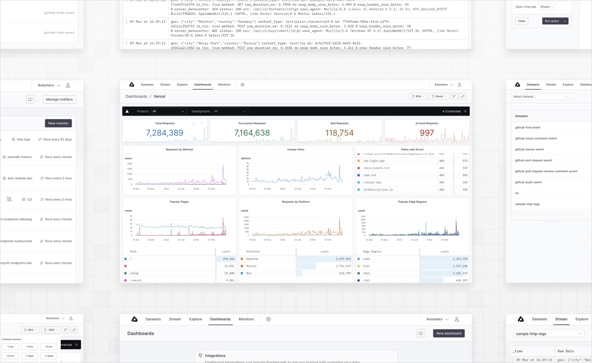
Task: Click the Axiom logo in the New dashboard window
Action: (135, 319)
